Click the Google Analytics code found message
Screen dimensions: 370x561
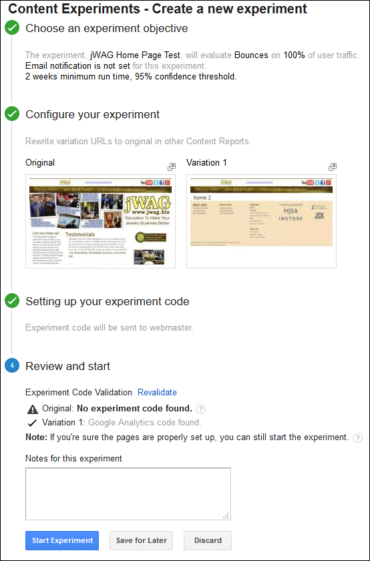pos(144,423)
